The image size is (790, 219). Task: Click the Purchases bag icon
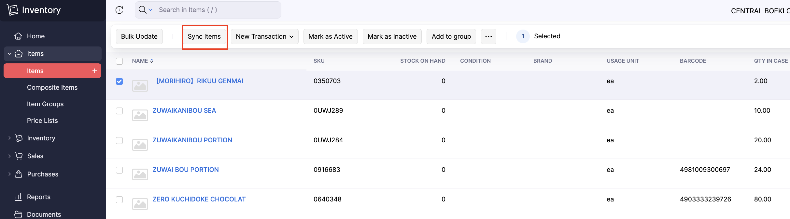click(19, 174)
